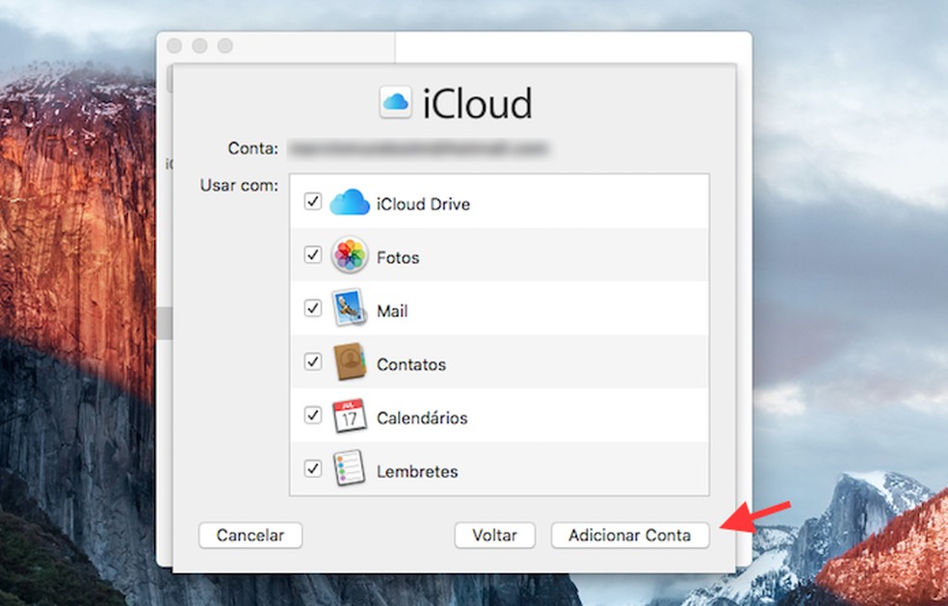
Task: Select the Contatos label text
Action: tap(411, 365)
